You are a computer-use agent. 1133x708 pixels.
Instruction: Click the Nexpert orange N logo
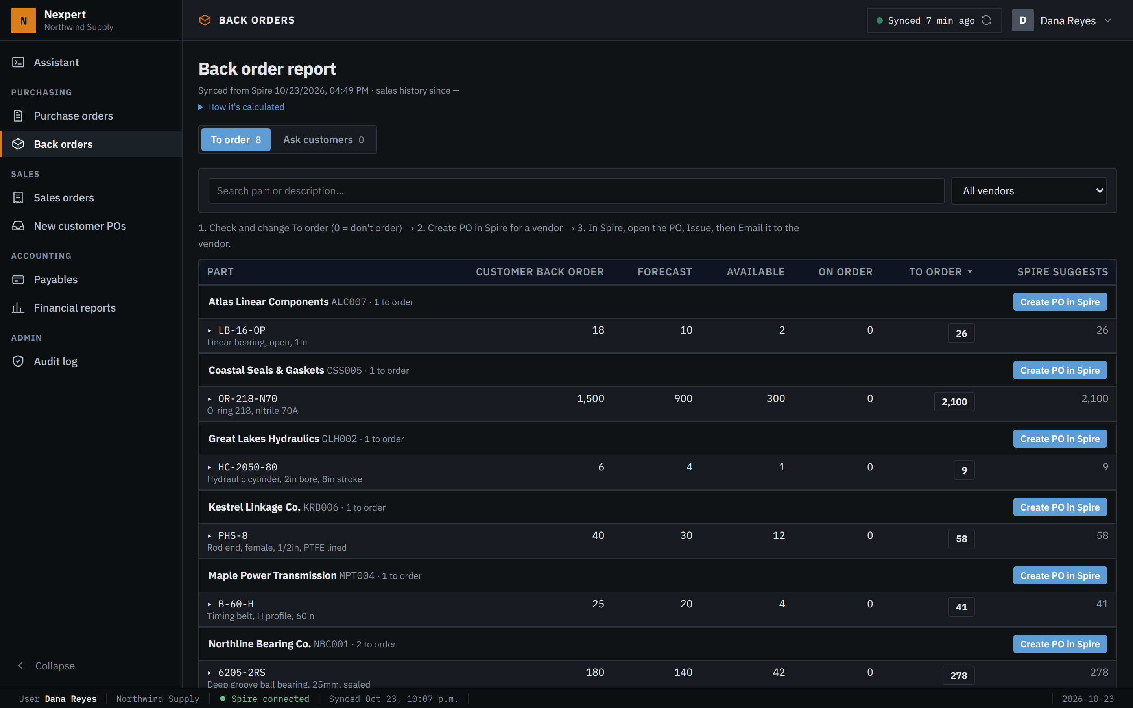pyautogui.click(x=24, y=20)
